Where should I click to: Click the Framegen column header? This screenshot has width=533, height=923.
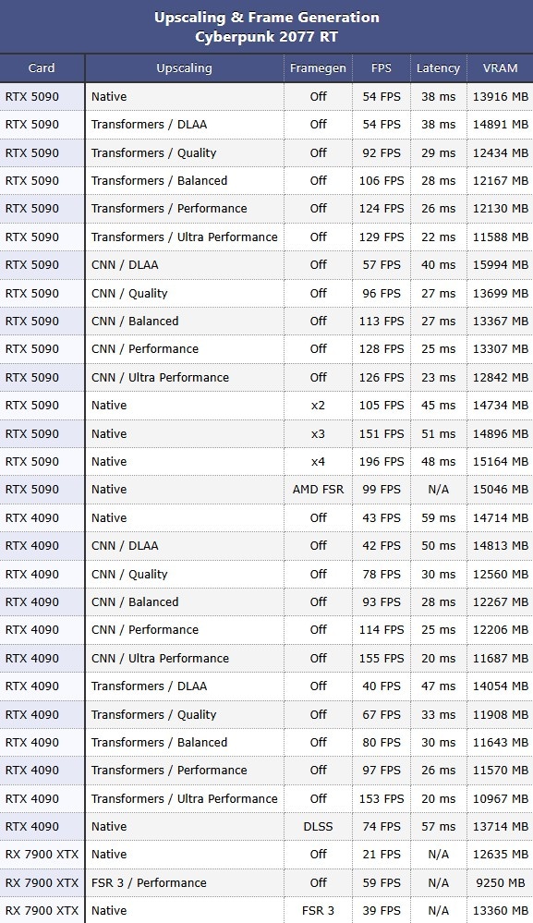(x=318, y=68)
